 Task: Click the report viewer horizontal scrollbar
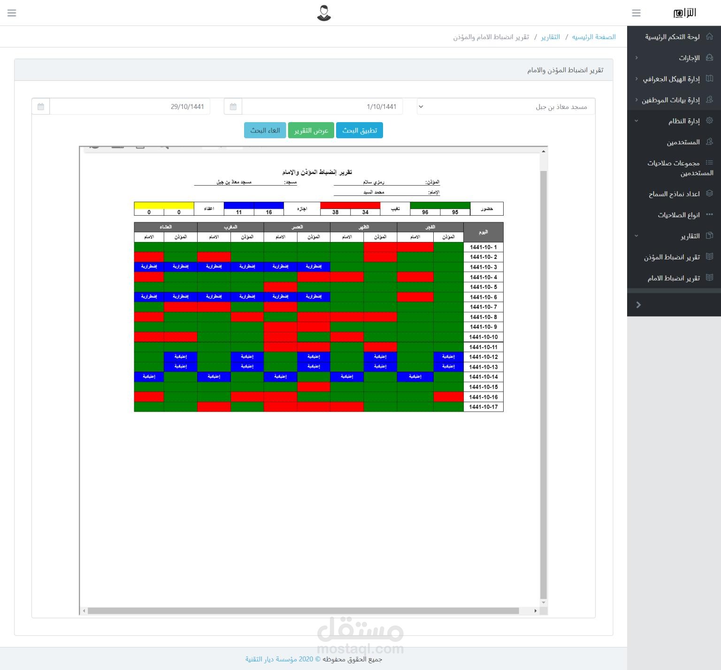pyautogui.click(x=303, y=611)
